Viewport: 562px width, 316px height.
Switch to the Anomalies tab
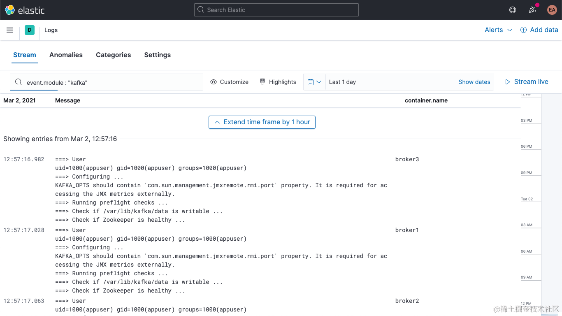tap(66, 55)
